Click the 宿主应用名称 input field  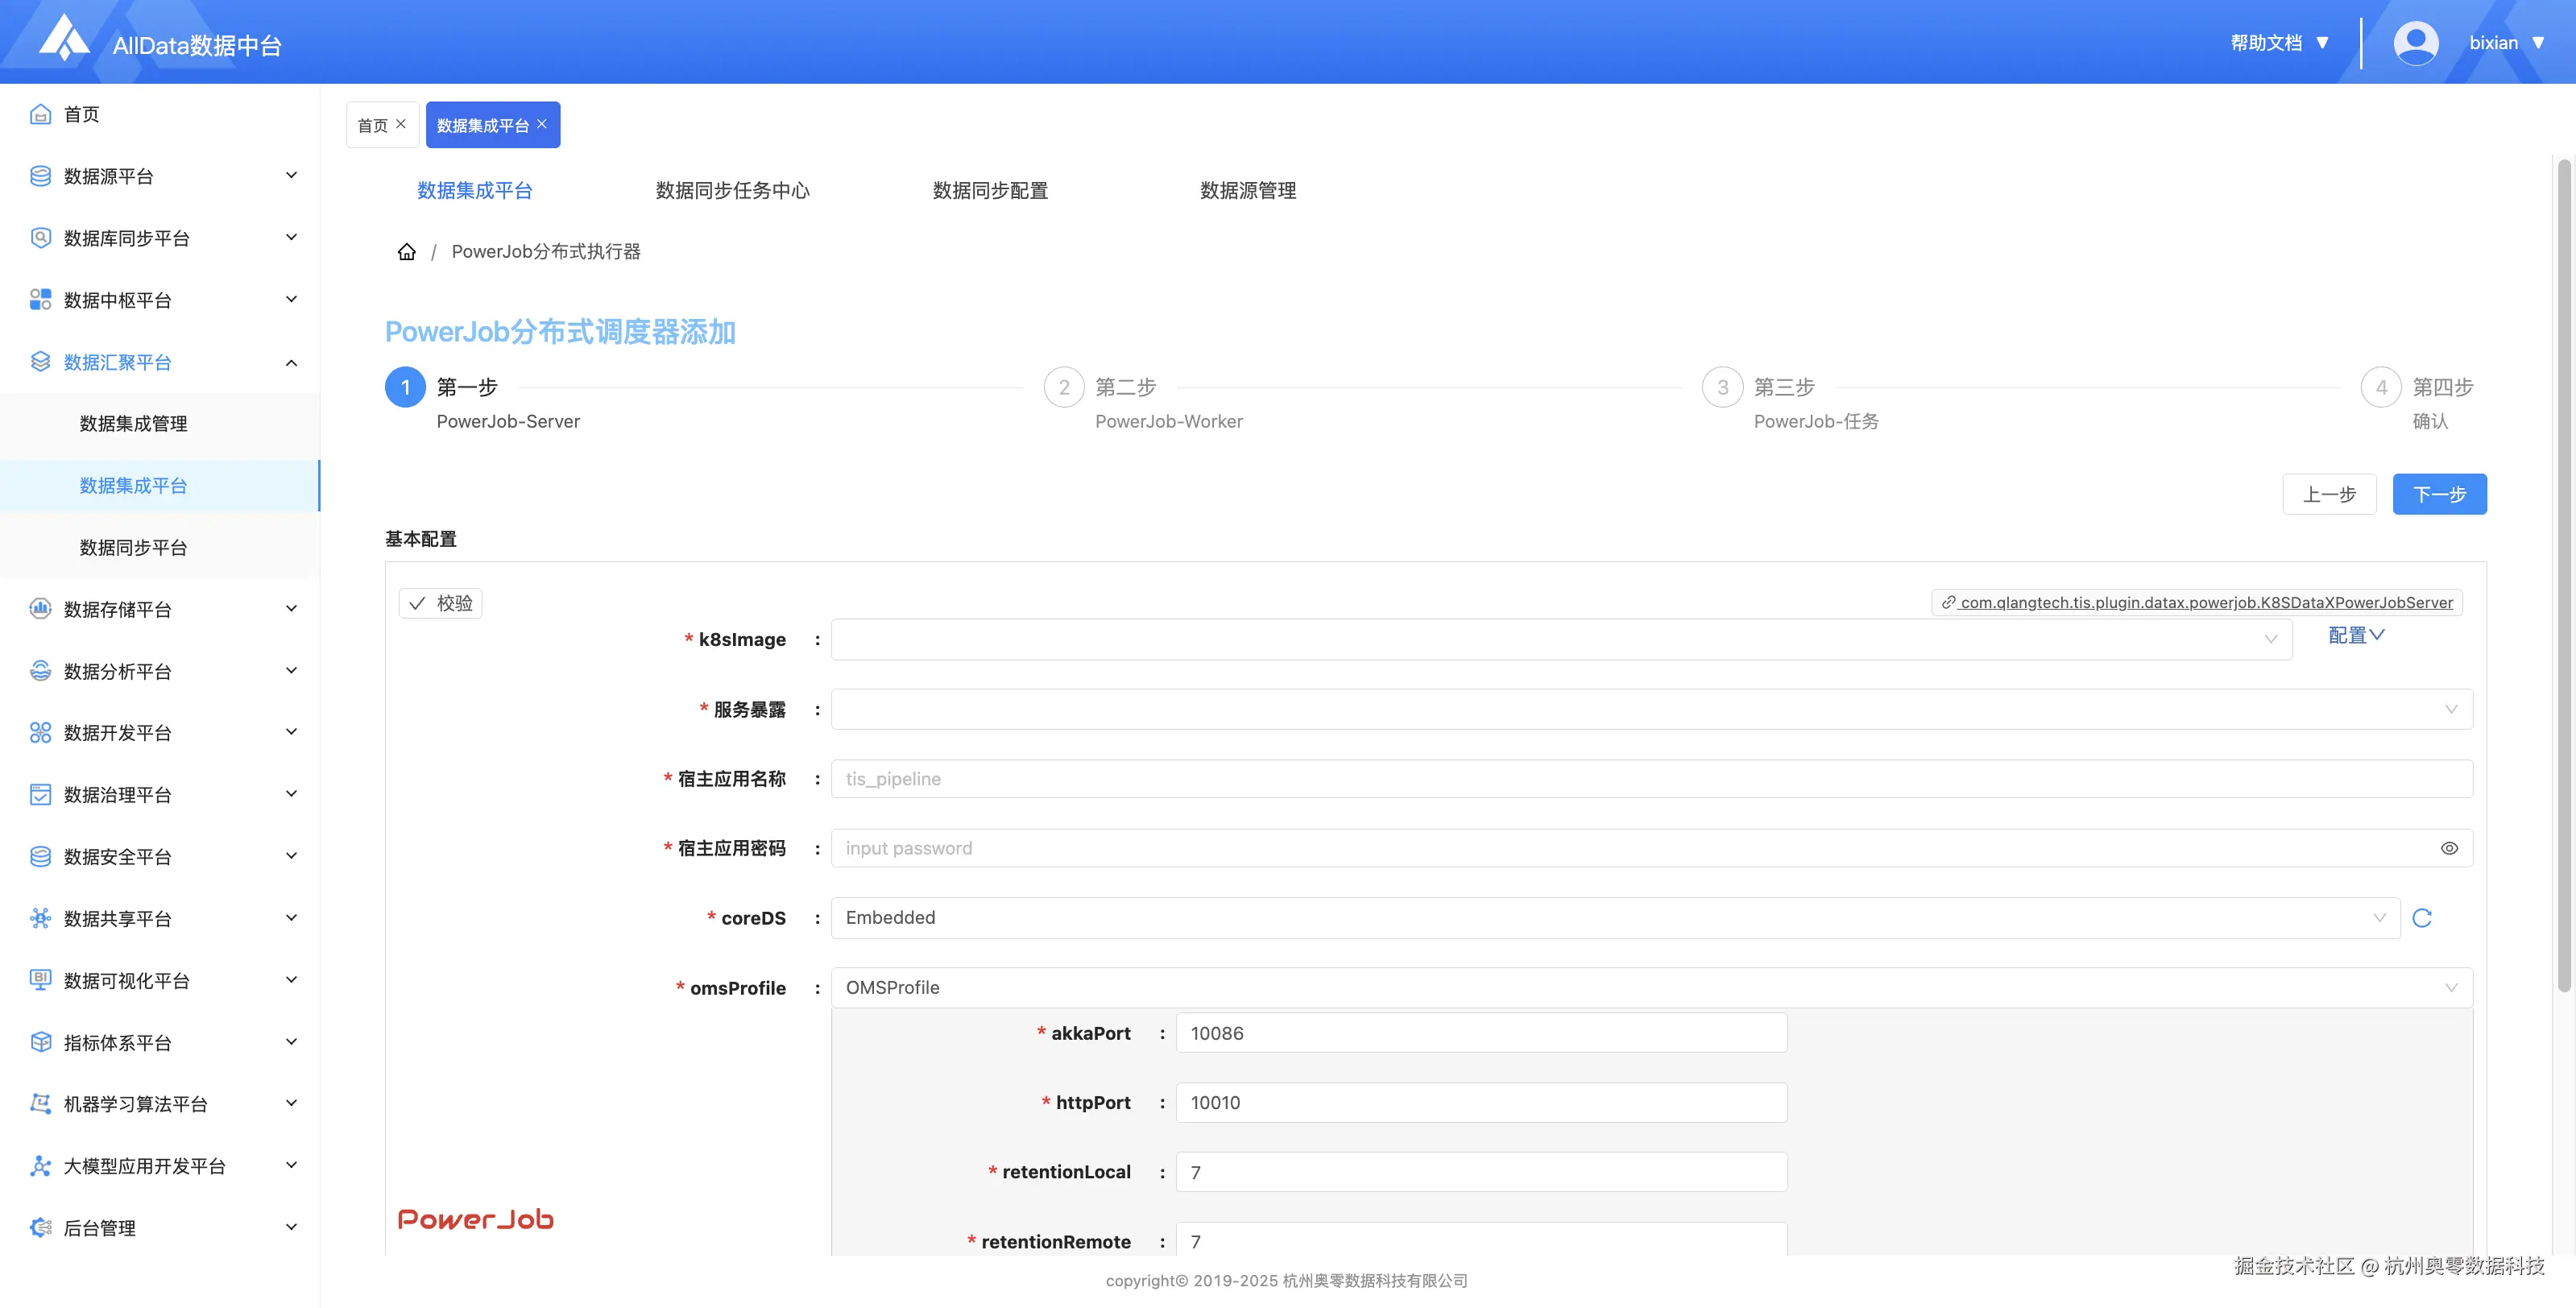(1651, 779)
